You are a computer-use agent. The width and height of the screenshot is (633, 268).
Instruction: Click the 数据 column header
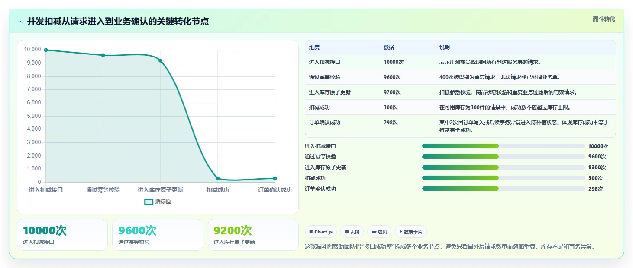coord(389,47)
